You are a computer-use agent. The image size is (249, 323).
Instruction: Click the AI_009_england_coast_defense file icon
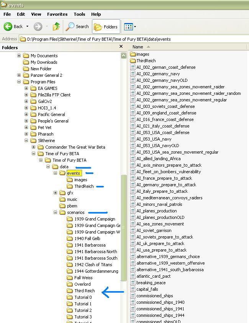pos(133,113)
